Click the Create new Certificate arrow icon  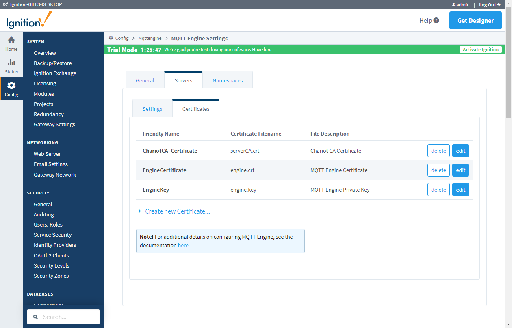pos(139,211)
